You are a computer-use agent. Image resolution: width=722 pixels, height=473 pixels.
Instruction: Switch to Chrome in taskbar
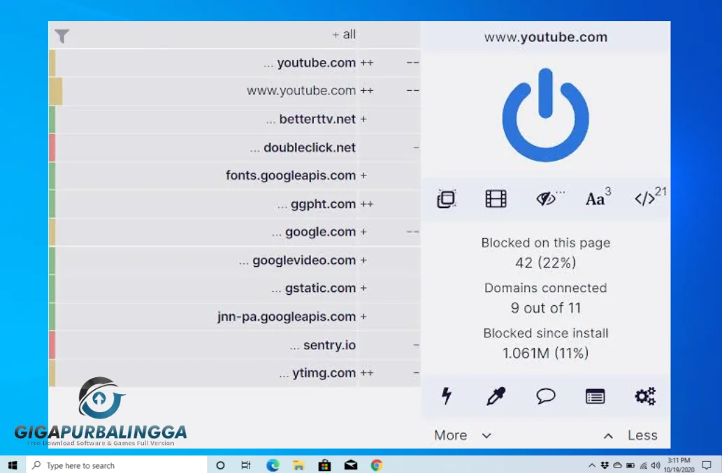(x=377, y=465)
